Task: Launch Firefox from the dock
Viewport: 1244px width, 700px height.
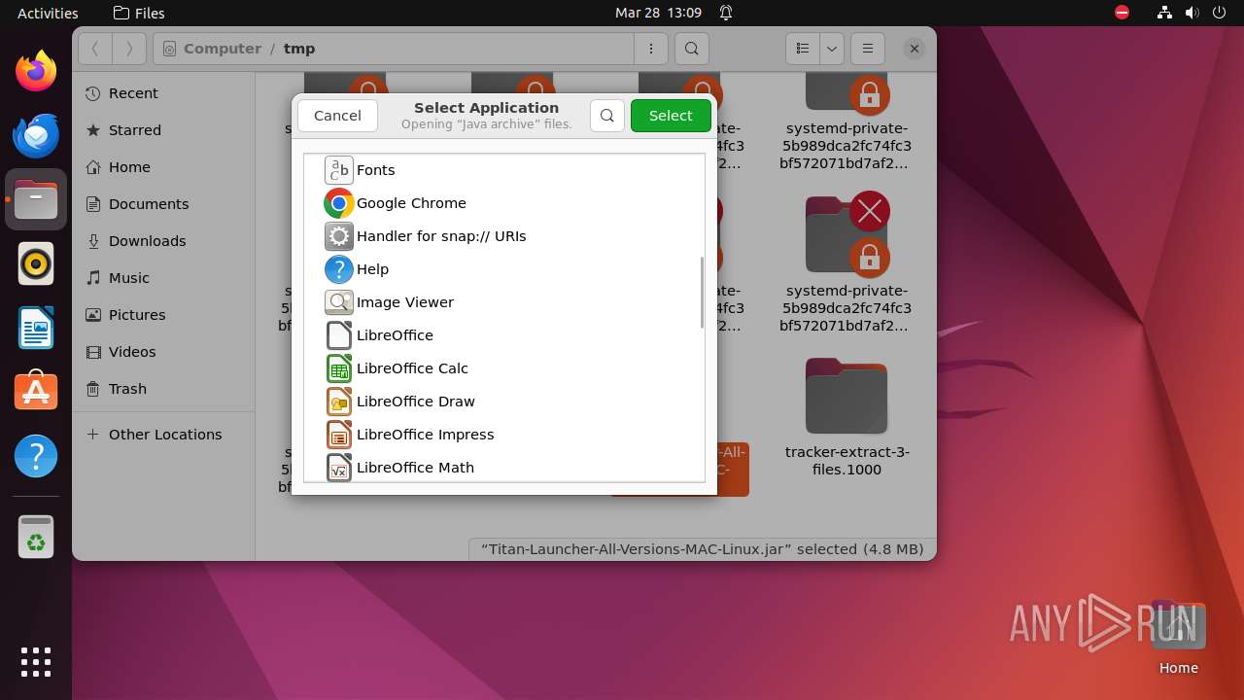Action: 36,71
